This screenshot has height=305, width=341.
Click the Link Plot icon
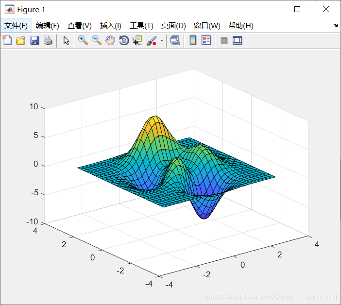[175, 40]
